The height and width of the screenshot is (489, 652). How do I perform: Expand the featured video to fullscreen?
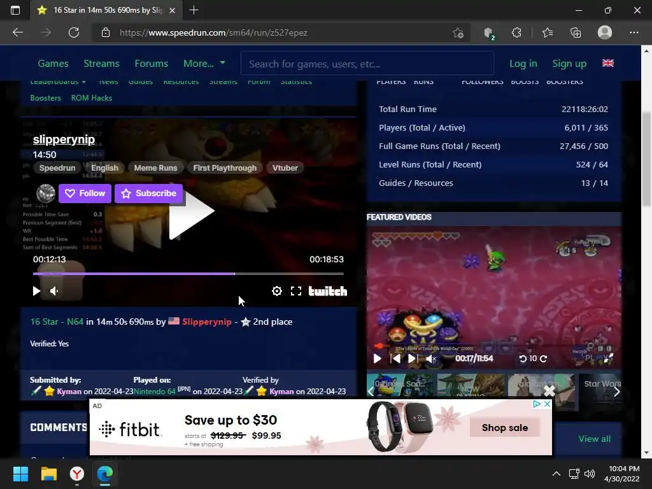(x=608, y=358)
